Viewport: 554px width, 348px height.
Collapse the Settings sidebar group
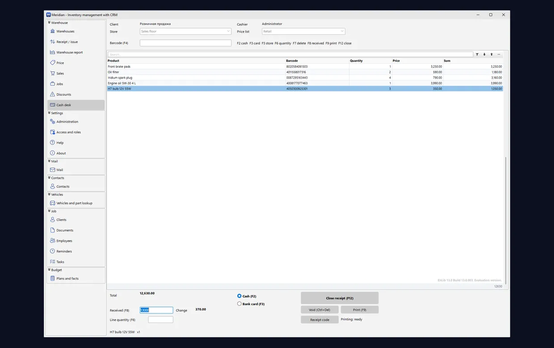[49, 113]
